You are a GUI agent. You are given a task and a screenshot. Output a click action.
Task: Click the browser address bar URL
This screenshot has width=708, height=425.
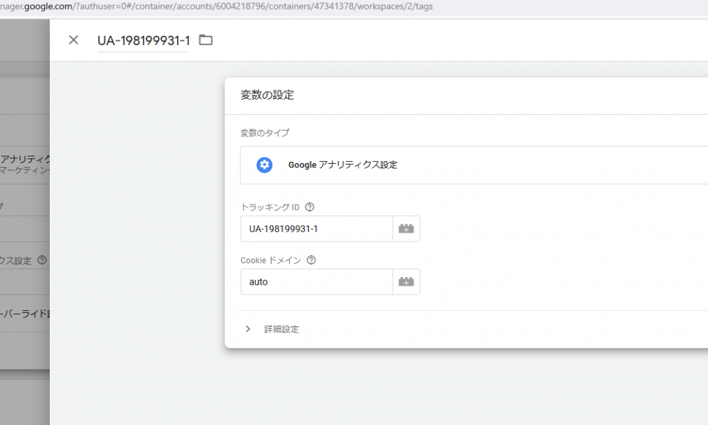(216, 6)
